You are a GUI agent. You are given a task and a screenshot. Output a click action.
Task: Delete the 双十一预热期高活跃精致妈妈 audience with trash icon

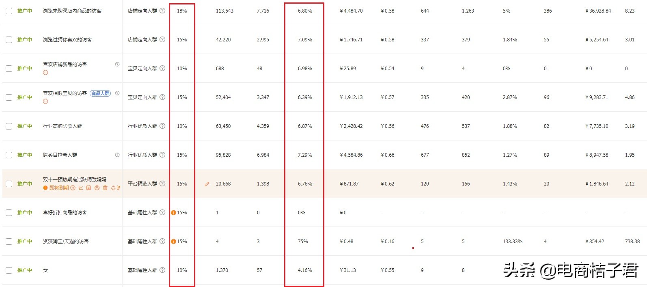click(105, 188)
